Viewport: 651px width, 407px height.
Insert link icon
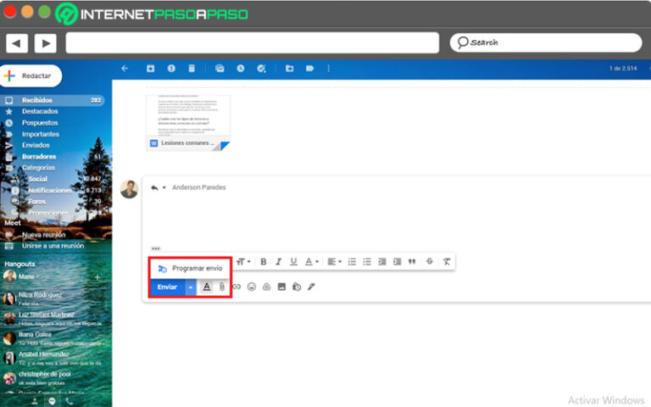236,287
